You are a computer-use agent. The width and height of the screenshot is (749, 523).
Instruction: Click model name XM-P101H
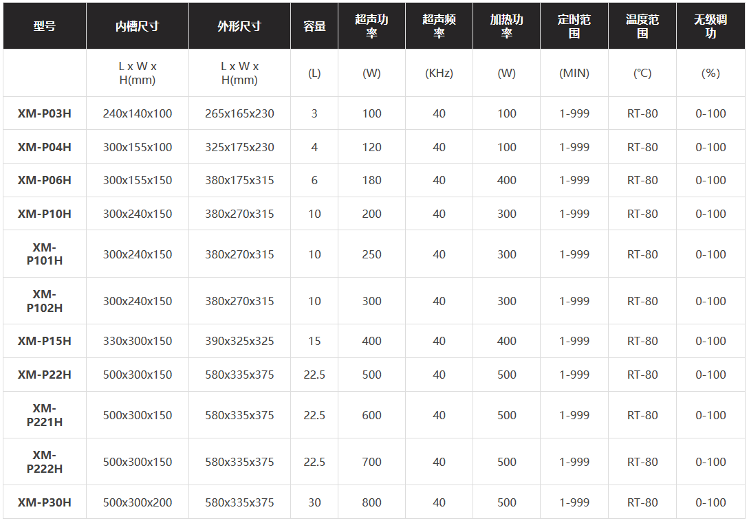pyautogui.click(x=45, y=254)
